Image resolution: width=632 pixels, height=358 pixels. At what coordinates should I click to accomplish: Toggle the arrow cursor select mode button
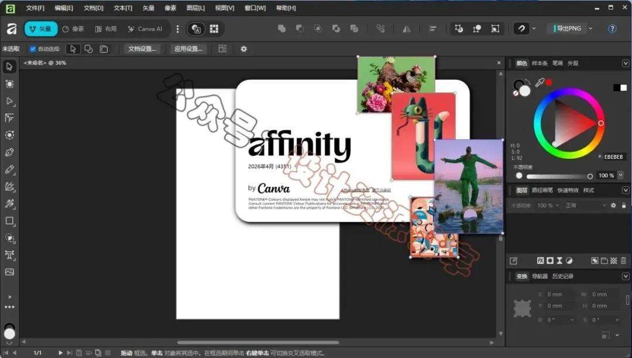(73, 48)
